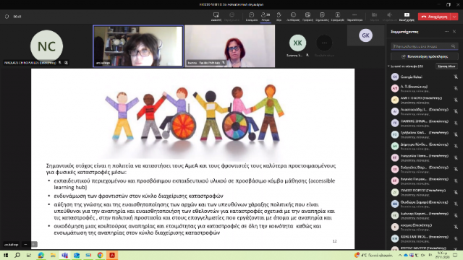Toggle muted mic icon for Θεοδώρα Σαραφά row
463x260 pixels.
(456, 204)
